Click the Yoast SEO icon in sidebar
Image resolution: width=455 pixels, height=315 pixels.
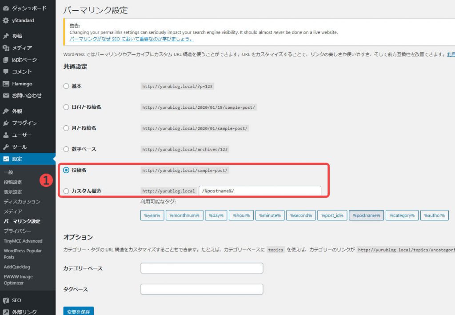point(6,300)
